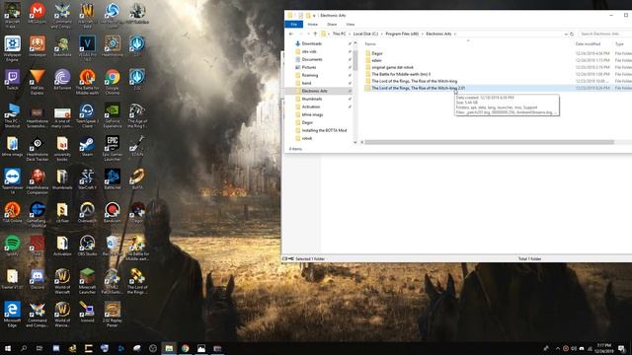Open the recent locations dropdown arrow
632x355 pixels.
point(308,34)
